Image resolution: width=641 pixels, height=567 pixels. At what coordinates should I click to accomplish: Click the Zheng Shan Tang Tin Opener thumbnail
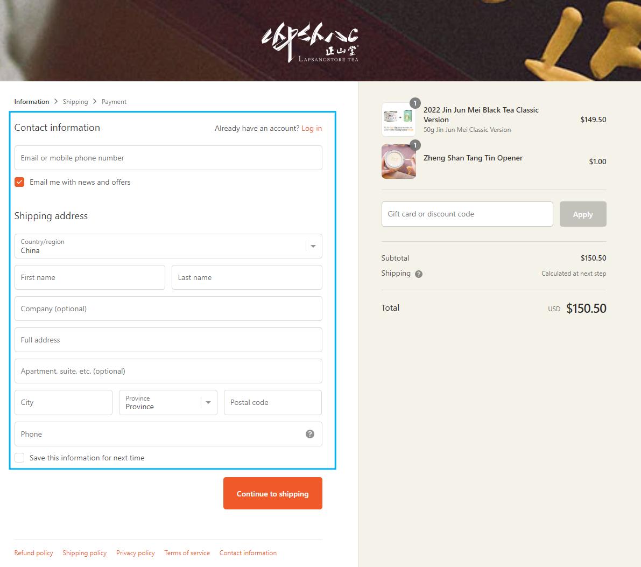tap(399, 162)
